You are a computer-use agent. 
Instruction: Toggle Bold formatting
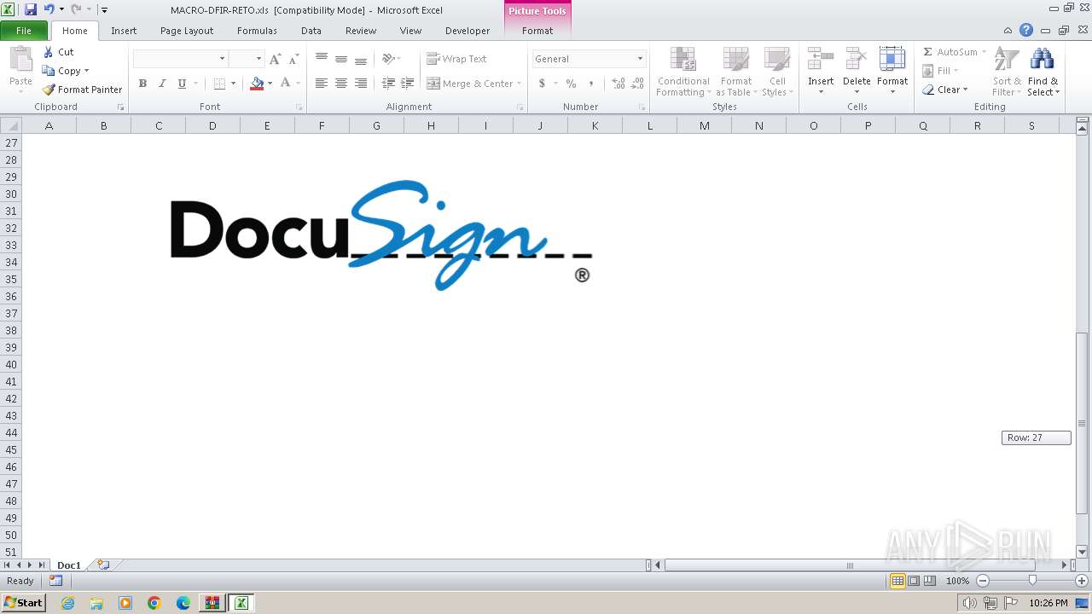142,84
